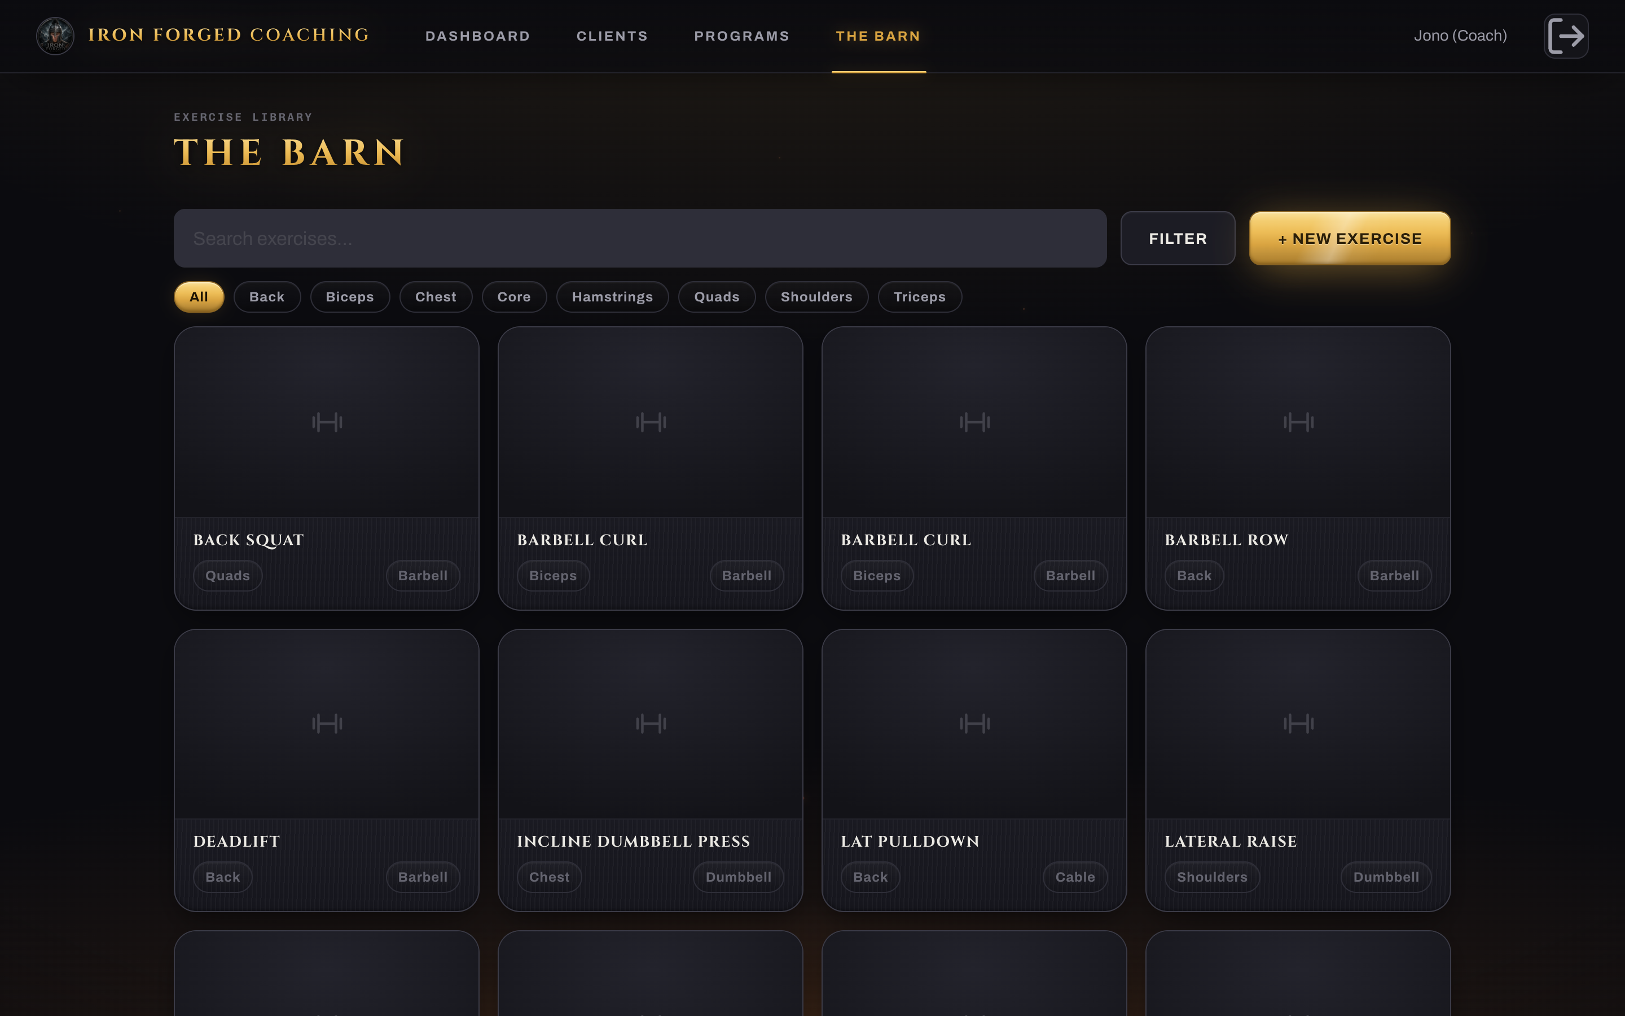Viewport: 1625px width, 1016px height.
Task: Open the Programs nav tab
Action: point(742,36)
